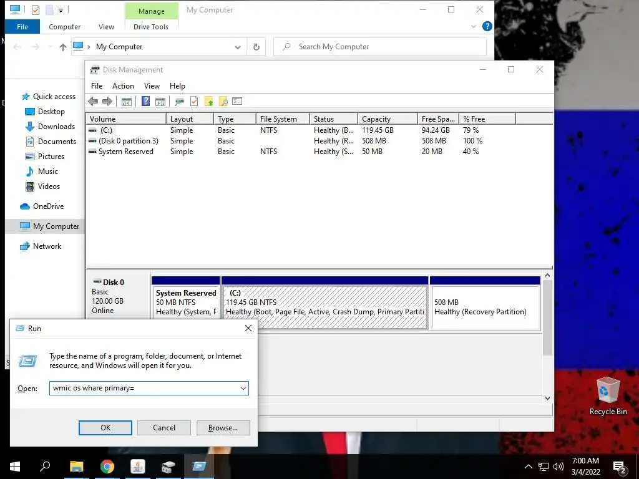The image size is (639, 479).
Task: Open the notification center icon
Action: [620, 467]
